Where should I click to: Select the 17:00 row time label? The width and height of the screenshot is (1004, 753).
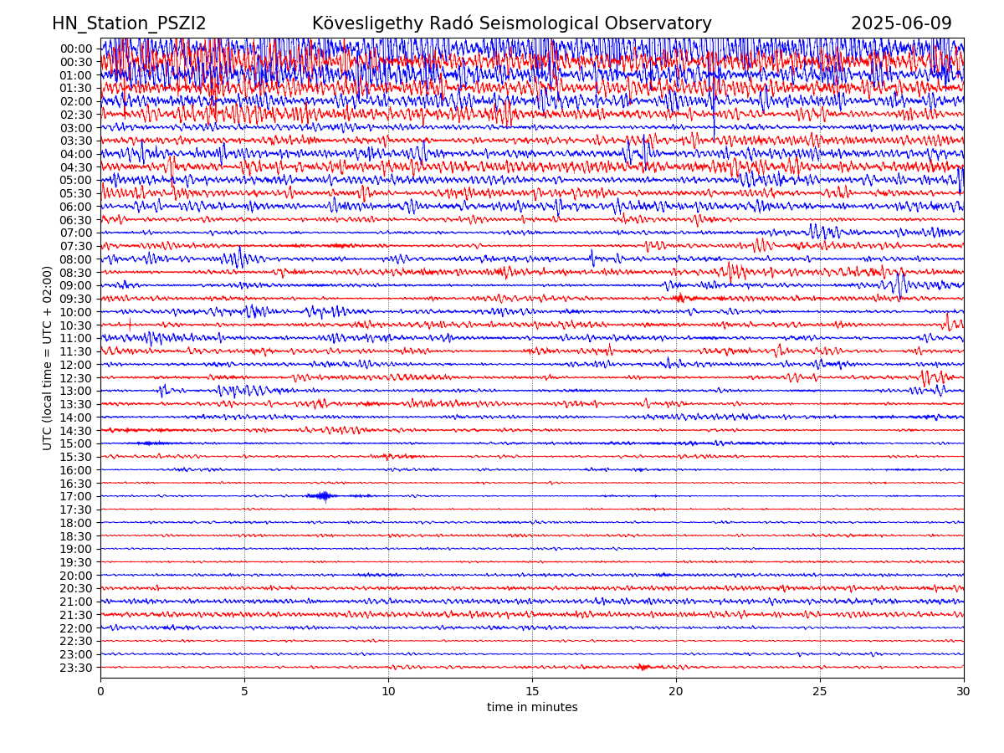point(75,496)
